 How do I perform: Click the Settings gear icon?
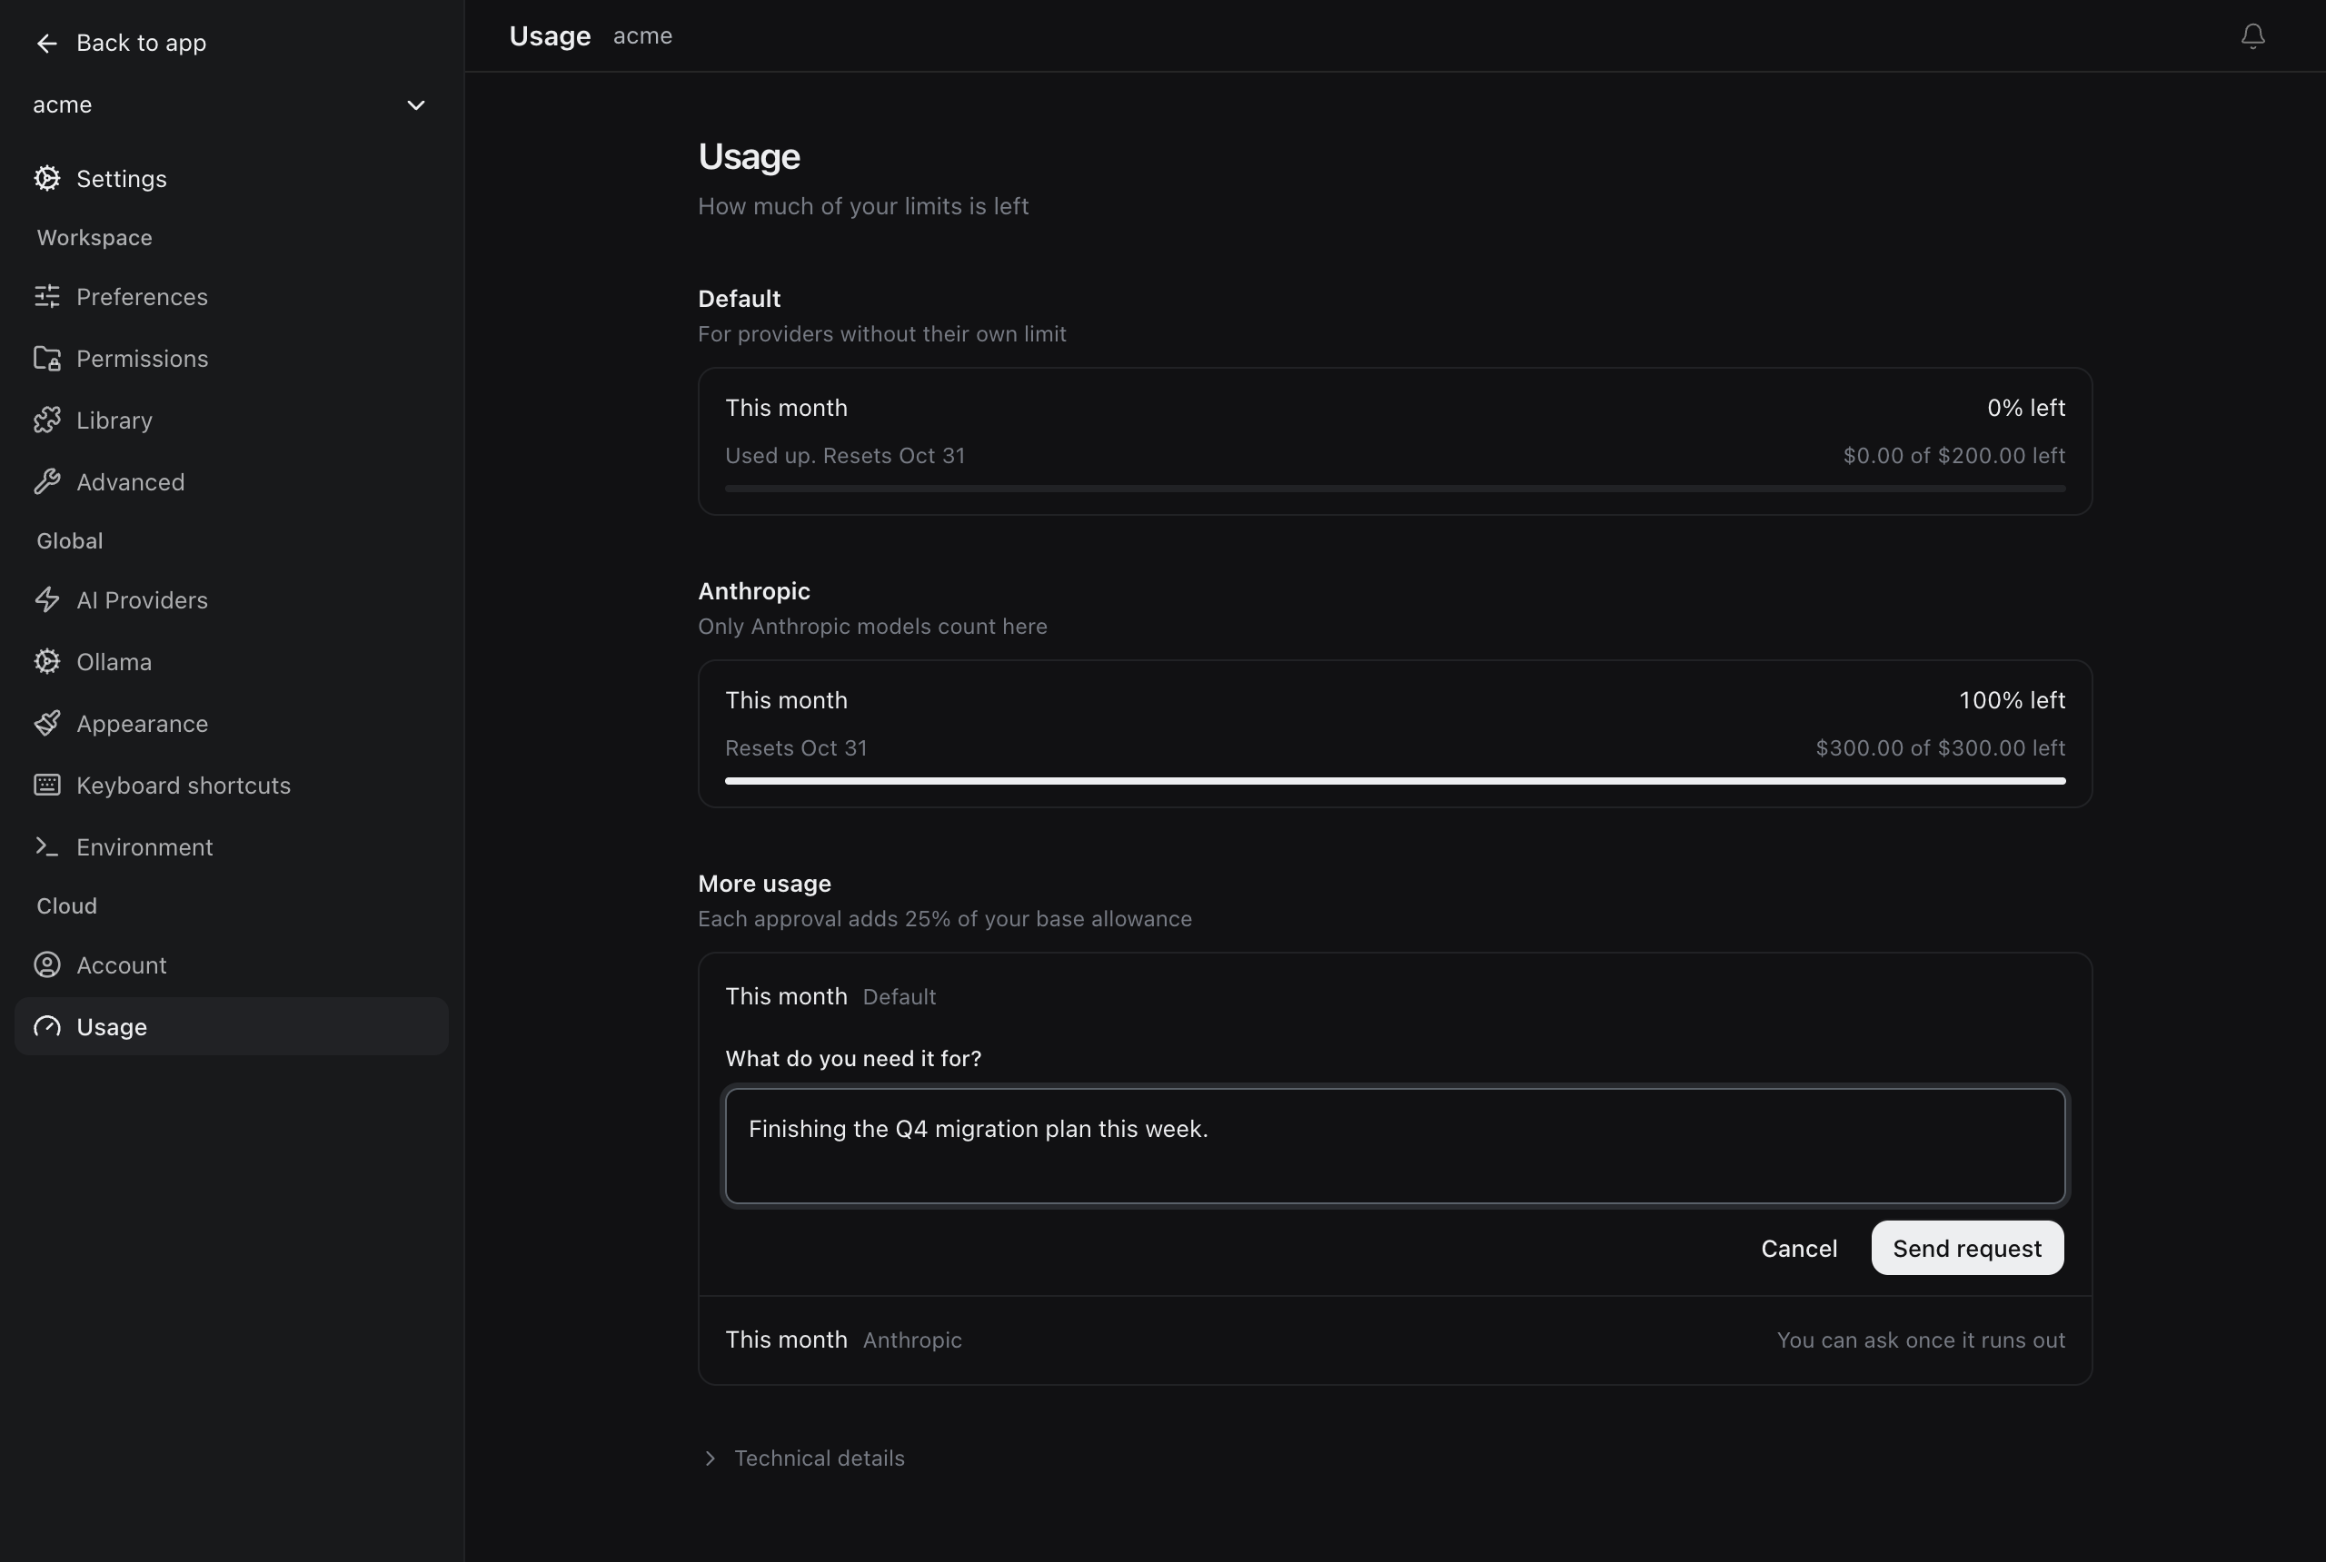point(47,178)
